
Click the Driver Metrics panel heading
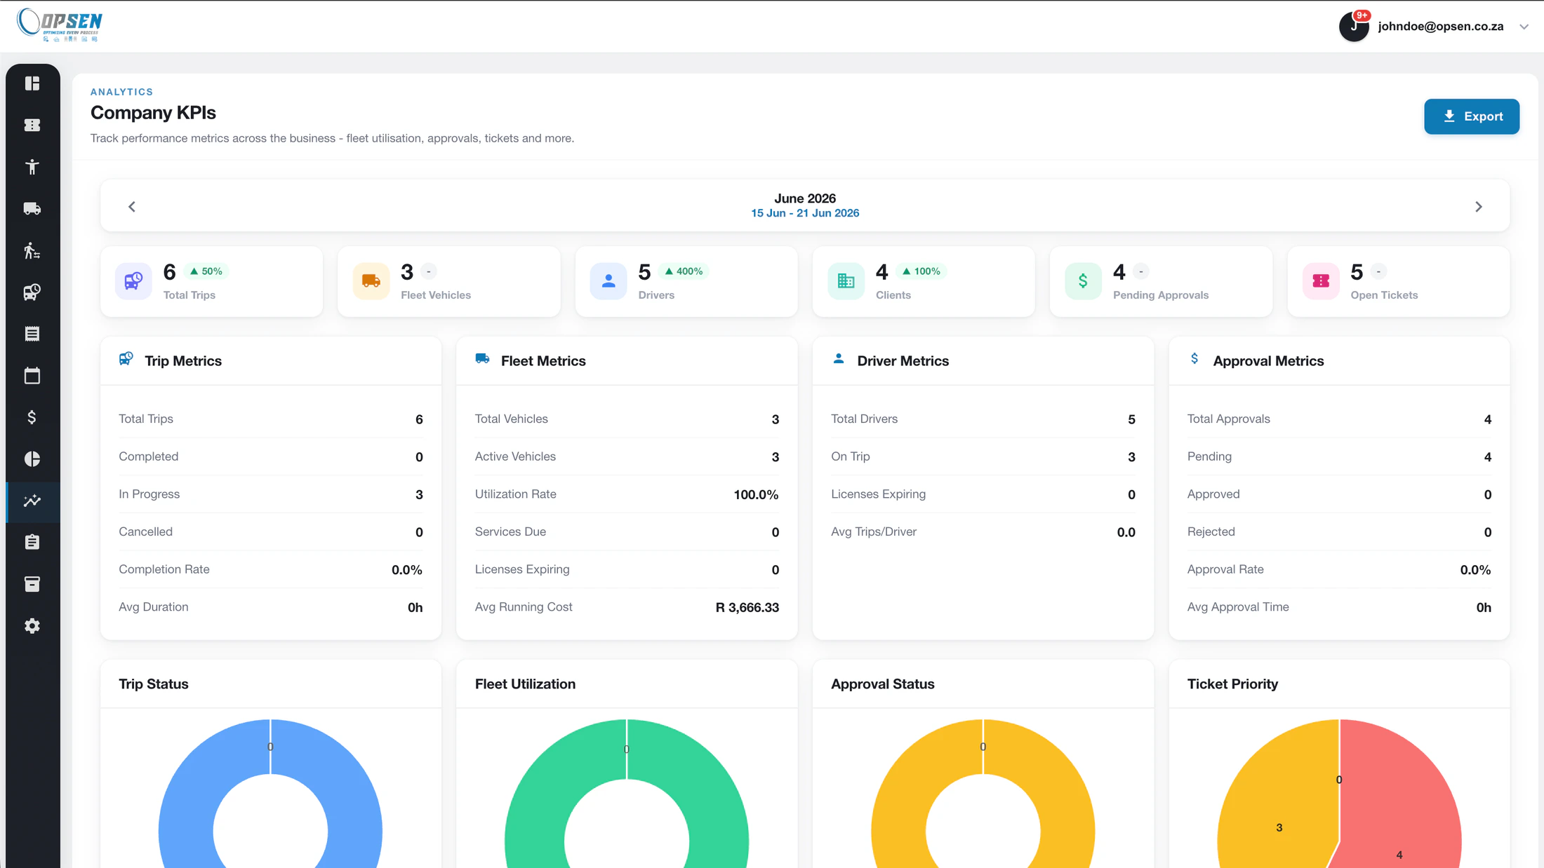(903, 360)
